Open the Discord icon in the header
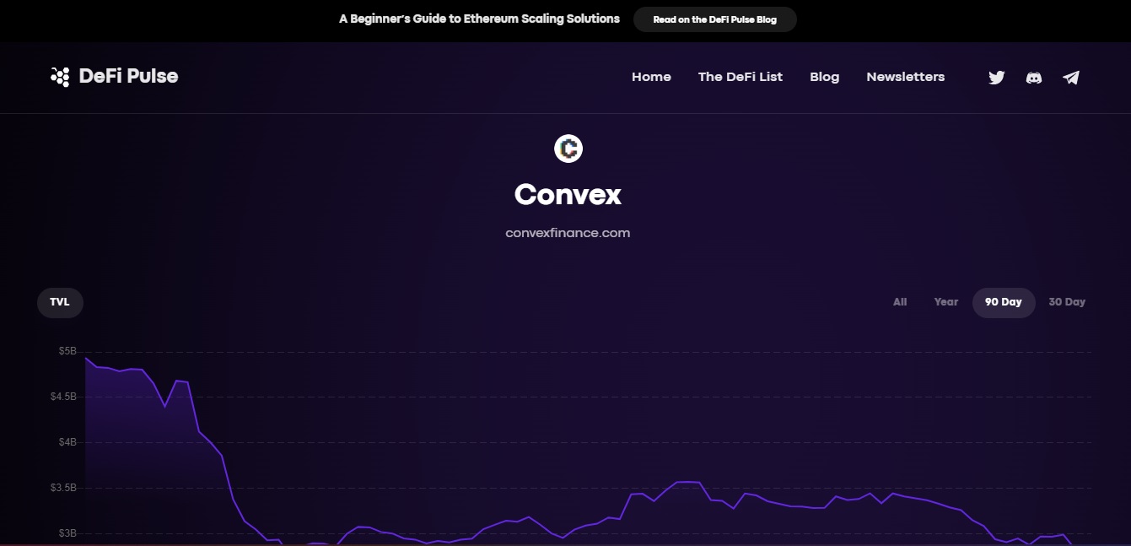1131x546 pixels. [1033, 77]
